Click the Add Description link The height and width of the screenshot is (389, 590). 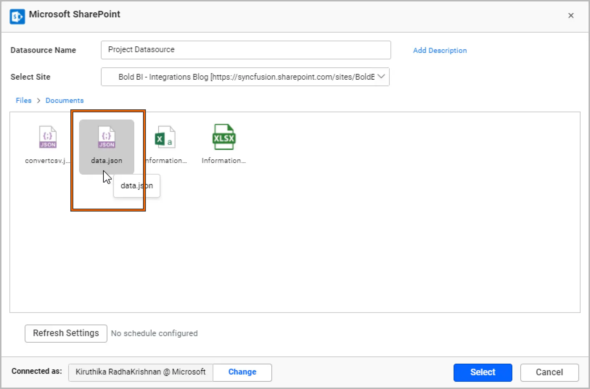(440, 50)
